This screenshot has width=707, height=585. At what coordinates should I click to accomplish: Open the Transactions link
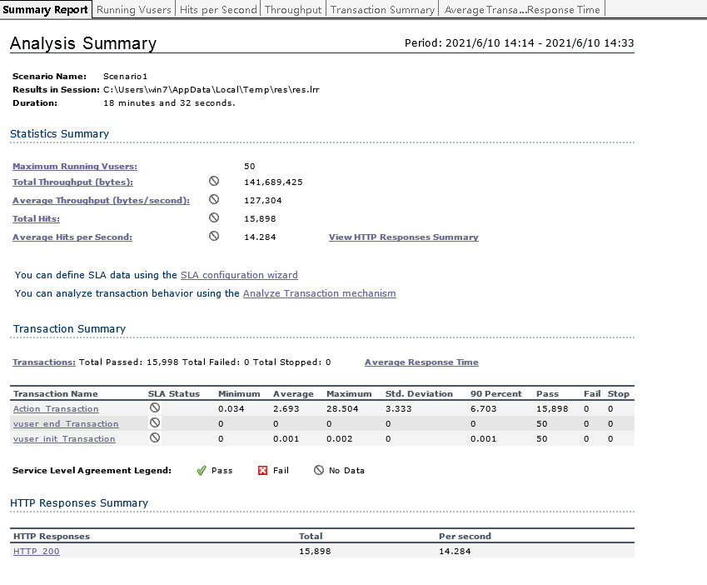(44, 362)
